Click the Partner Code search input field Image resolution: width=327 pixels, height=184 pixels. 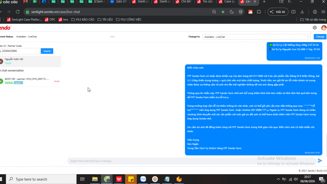pos(20,51)
